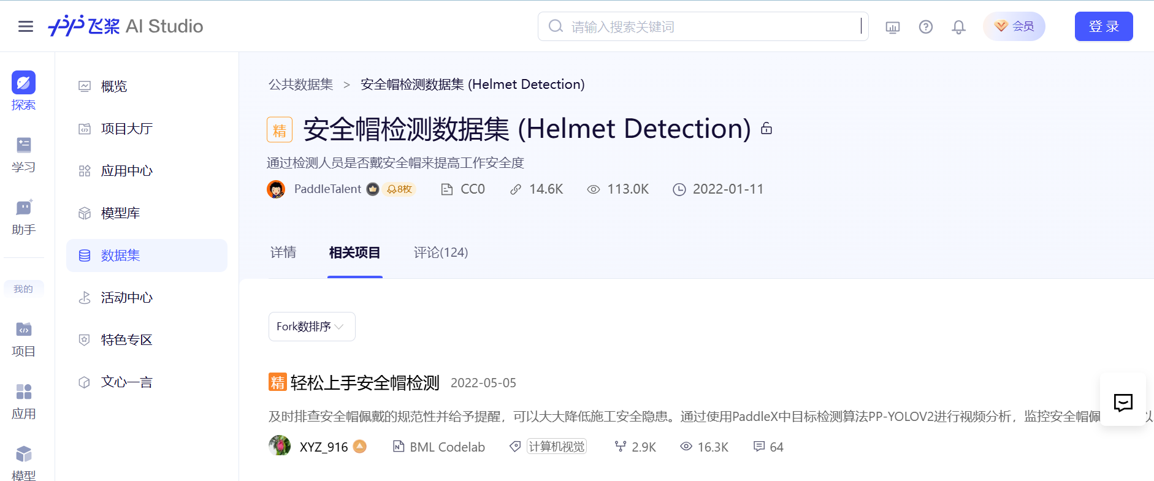Select the 助手 assistant sidebar icon
This screenshot has height=481, width=1154.
tap(23, 217)
